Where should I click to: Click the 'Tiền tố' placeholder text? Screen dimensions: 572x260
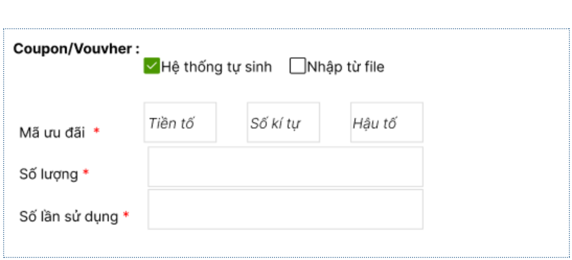click(173, 124)
